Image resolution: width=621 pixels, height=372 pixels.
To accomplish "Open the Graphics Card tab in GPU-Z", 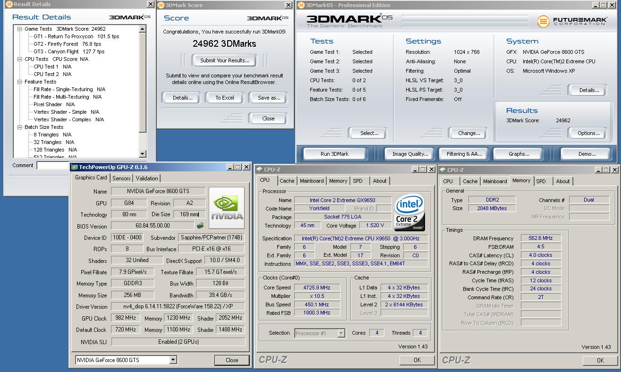I will click(x=91, y=178).
